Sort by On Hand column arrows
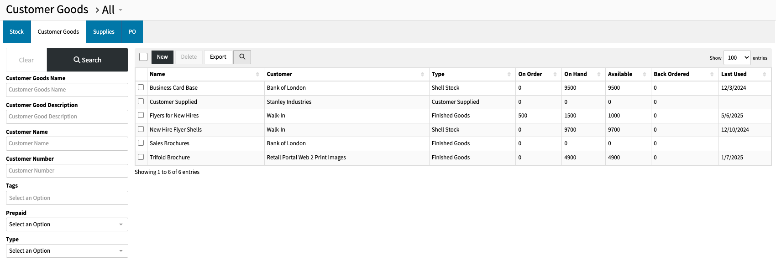776x265 pixels. tap(599, 74)
